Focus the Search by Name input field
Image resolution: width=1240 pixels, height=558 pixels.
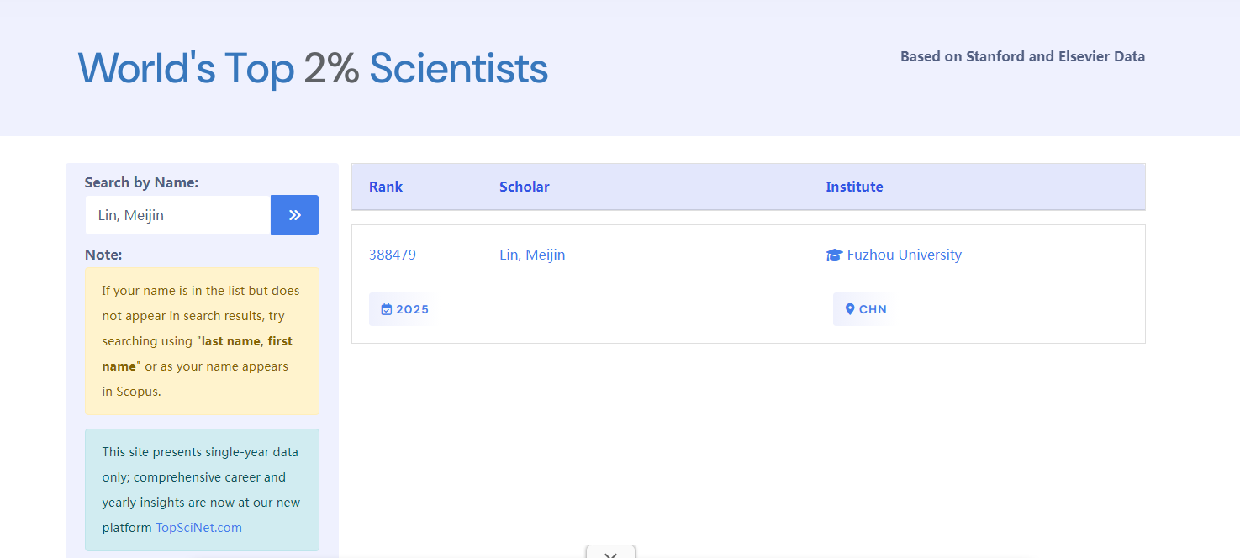[x=177, y=215]
